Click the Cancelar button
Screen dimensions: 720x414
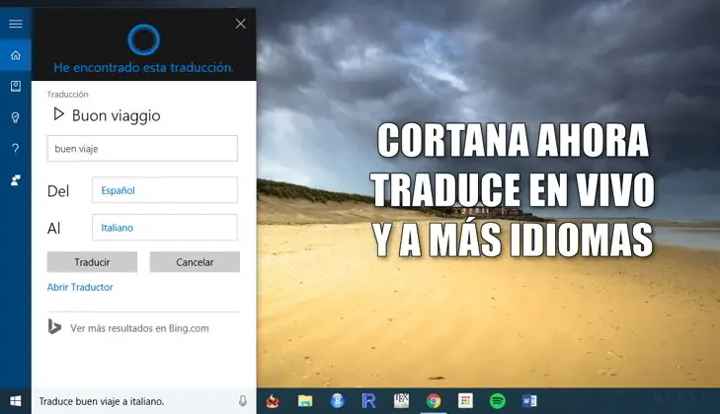pos(195,262)
